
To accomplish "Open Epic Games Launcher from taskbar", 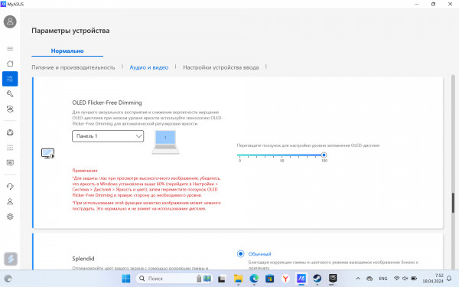I will 333,279.
